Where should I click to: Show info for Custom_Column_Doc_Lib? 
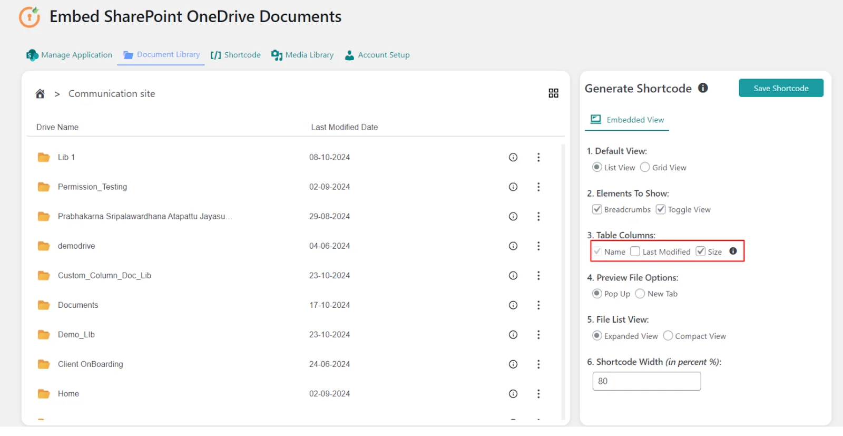click(x=513, y=275)
